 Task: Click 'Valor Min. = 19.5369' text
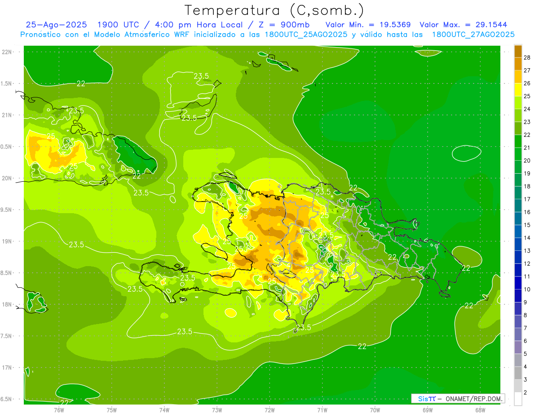coord(368,25)
